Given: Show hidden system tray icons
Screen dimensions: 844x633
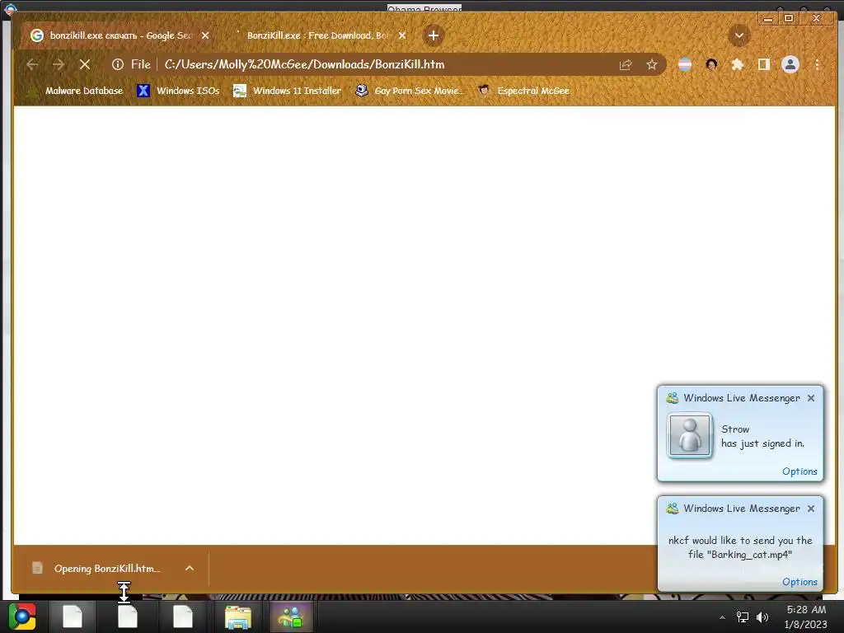Looking at the screenshot, I should [x=722, y=617].
